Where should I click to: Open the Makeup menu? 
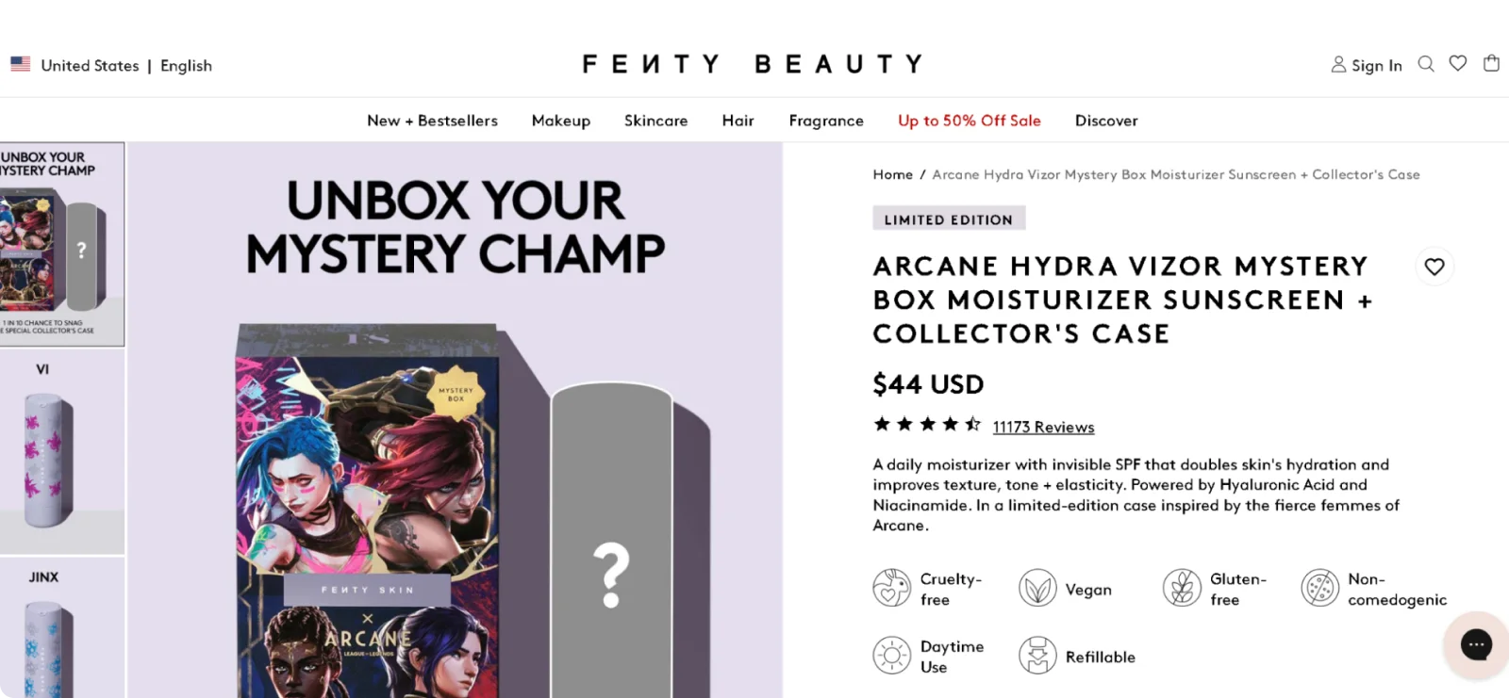coord(561,121)
